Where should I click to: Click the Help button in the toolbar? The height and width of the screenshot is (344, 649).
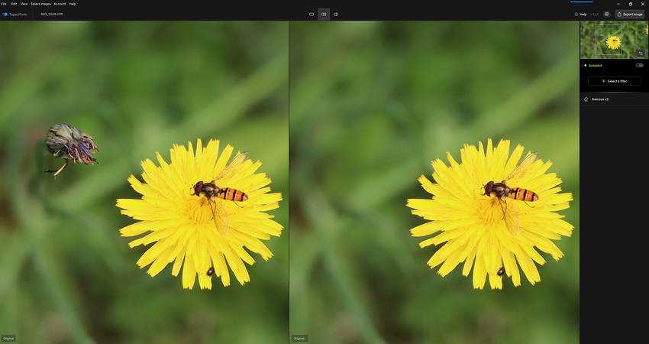pos(581,14)
